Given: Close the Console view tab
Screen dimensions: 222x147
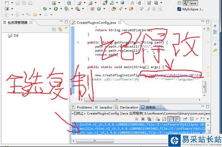Looking at the screenshot, I should point(159,107).
